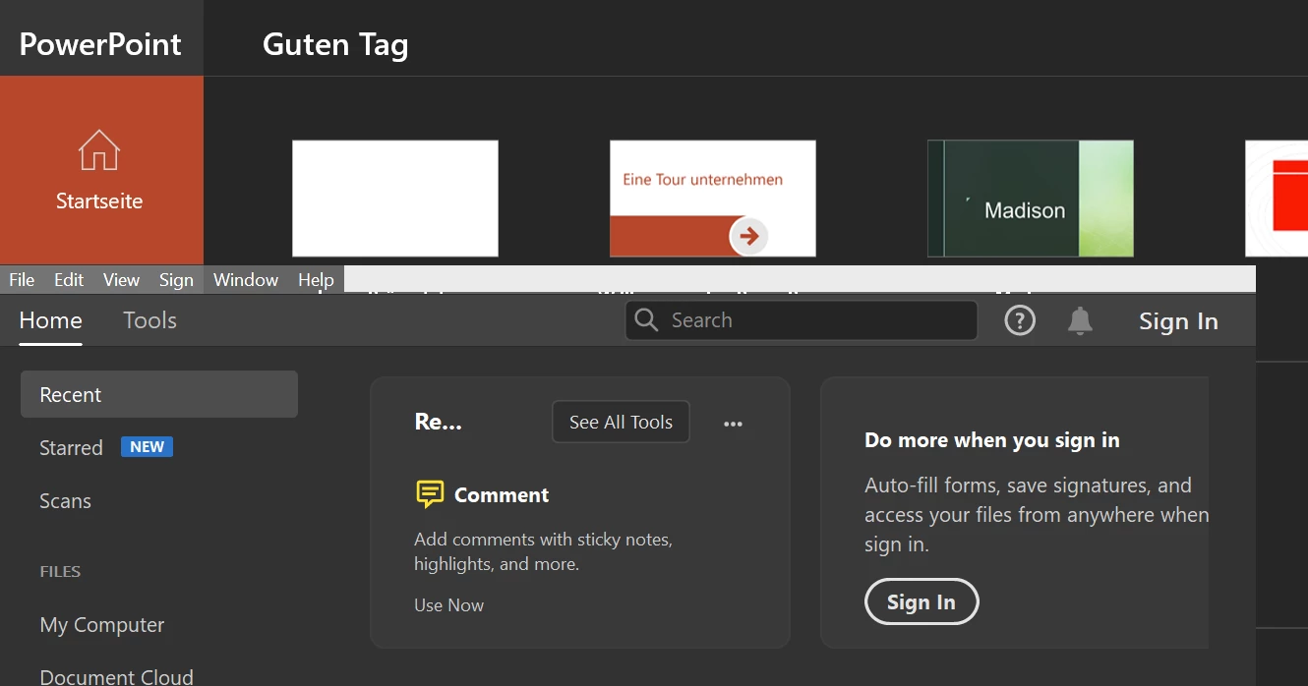The height and width of the screenshot is (686, 1308).
Task: Open the Window menu in Acrobat
Action: click(x=246, y=280)
